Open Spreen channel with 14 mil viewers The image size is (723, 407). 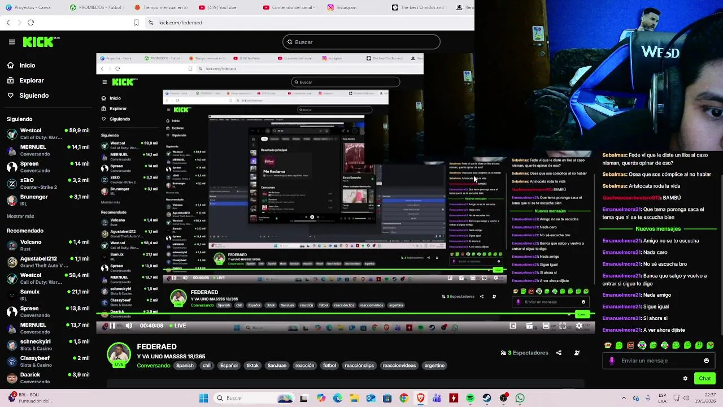(x=47, y=167)
